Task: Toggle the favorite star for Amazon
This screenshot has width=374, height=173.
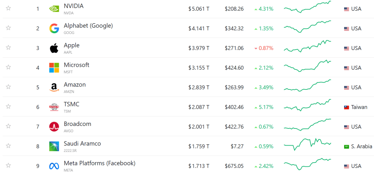Action: 8,87
